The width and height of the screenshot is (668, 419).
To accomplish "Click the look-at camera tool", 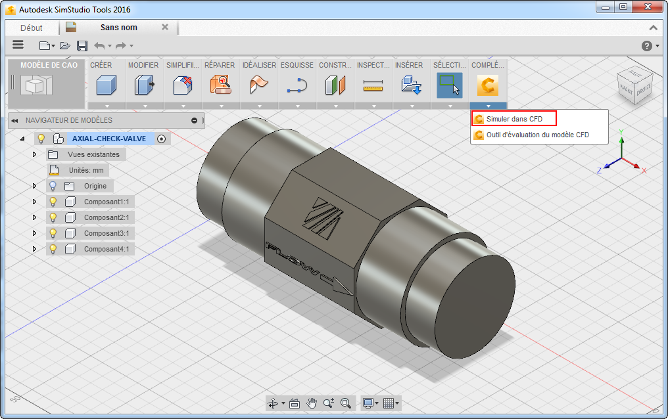I will pos(295,403).
